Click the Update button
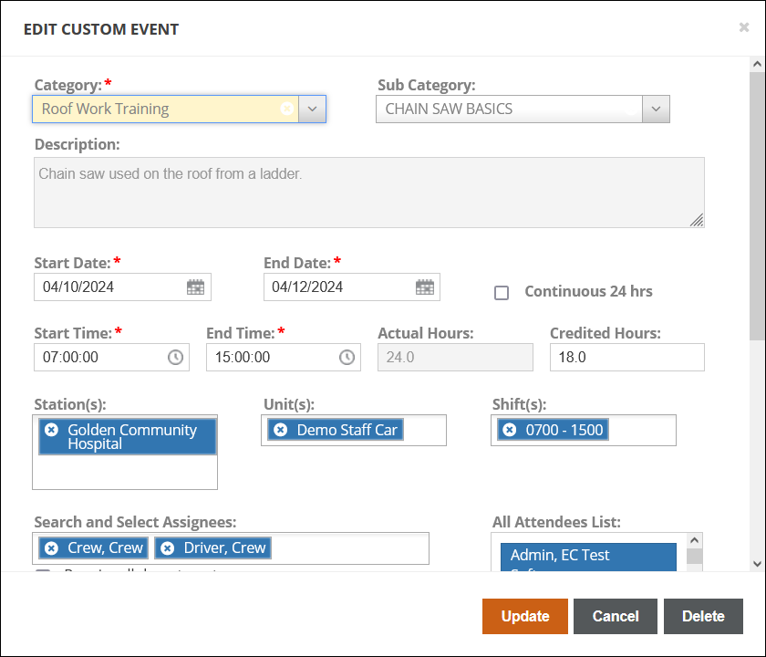Screen dimensions: 766x657 pos(524,616)
